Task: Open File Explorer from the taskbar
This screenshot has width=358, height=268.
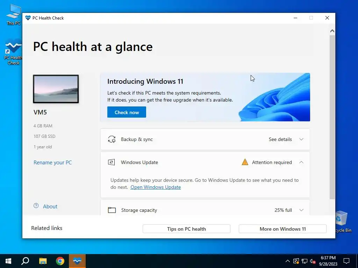Action: (x=43, y=261)
